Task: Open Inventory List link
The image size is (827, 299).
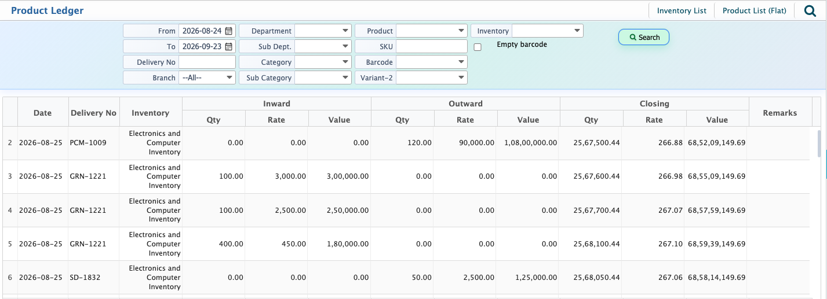Action: coord(682,10)
